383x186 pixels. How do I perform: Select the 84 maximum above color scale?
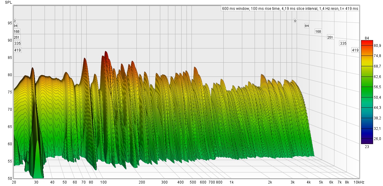367,38
